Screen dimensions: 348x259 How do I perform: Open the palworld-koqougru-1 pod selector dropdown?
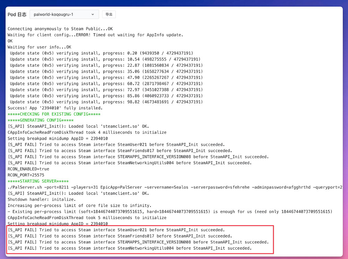click(64, 14)
